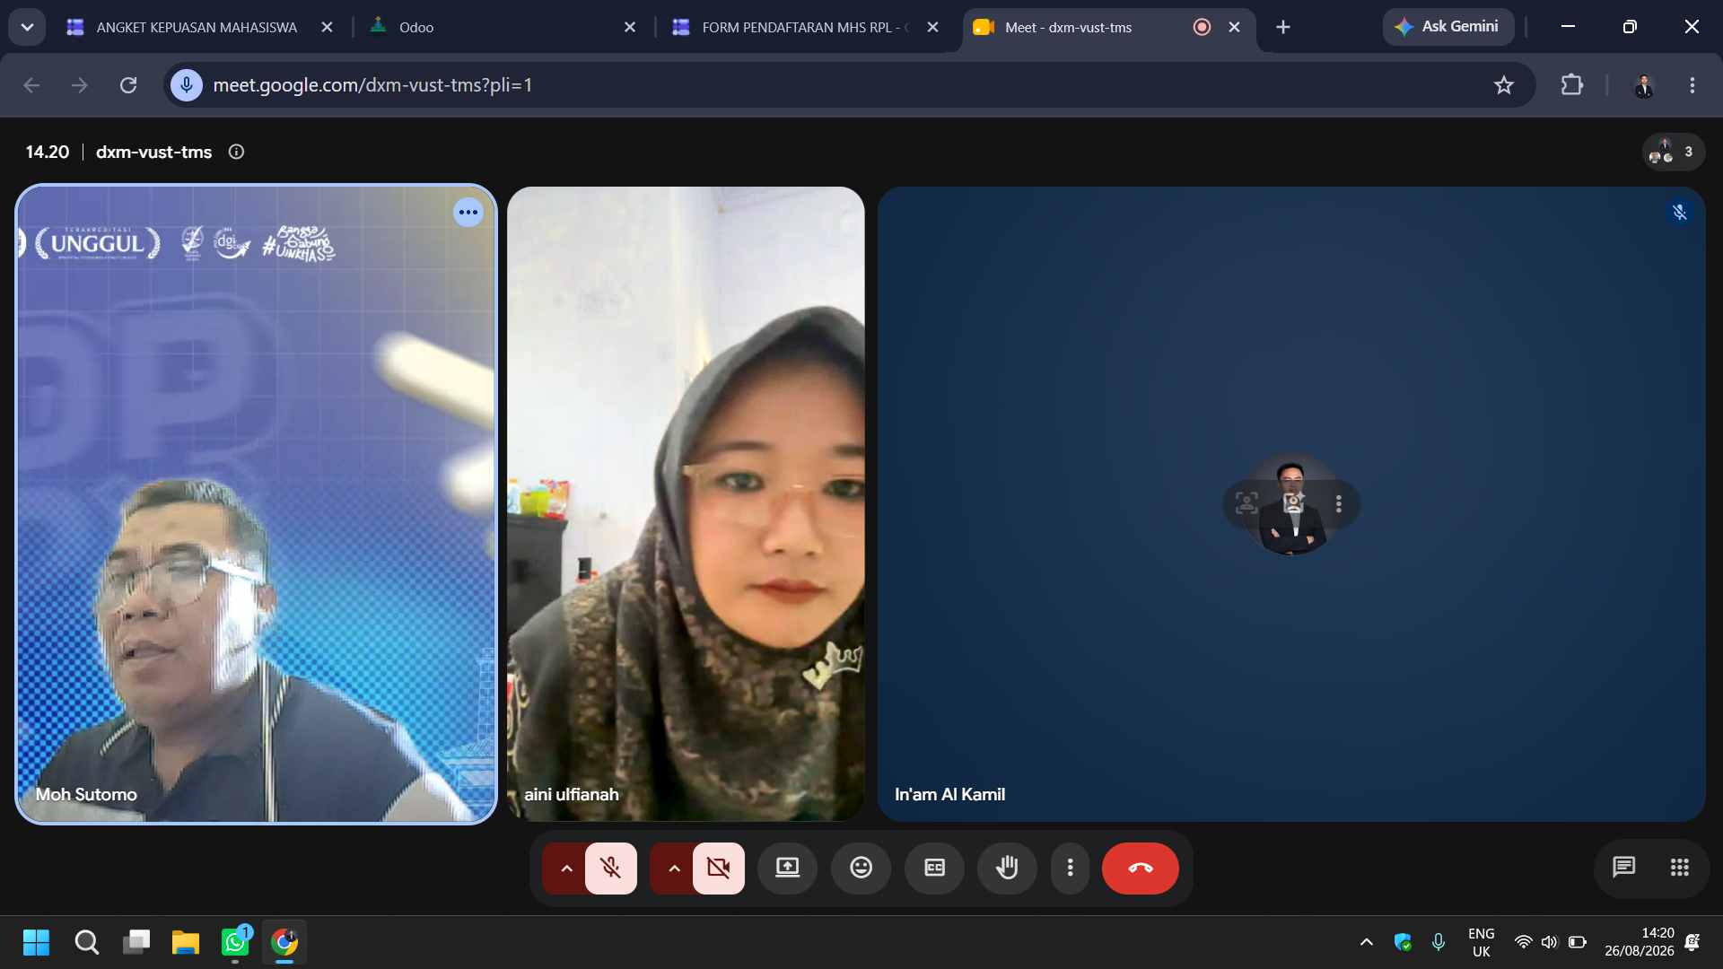Raise hand in the meeting

tap(1007, 868)
